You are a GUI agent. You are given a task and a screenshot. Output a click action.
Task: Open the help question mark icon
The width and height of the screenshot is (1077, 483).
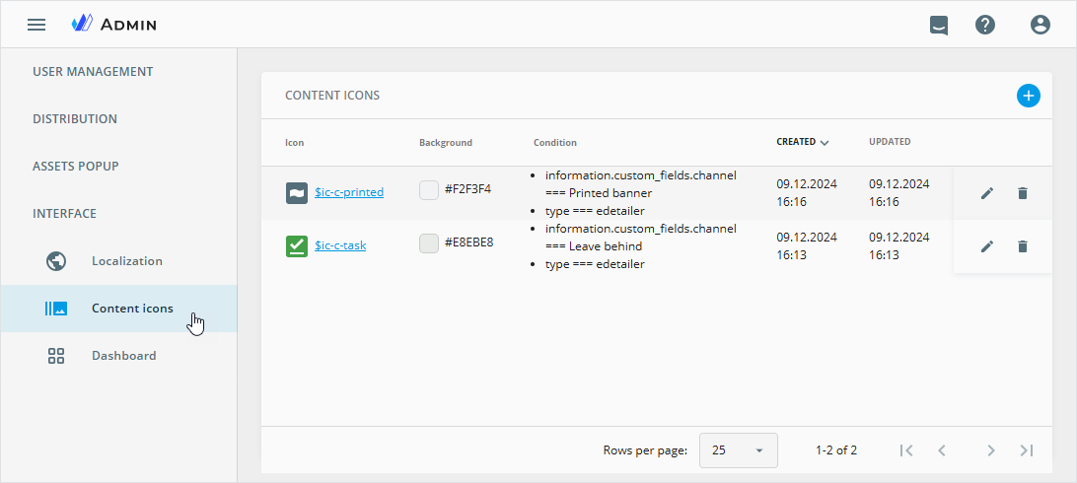click(x=985, y=25)
